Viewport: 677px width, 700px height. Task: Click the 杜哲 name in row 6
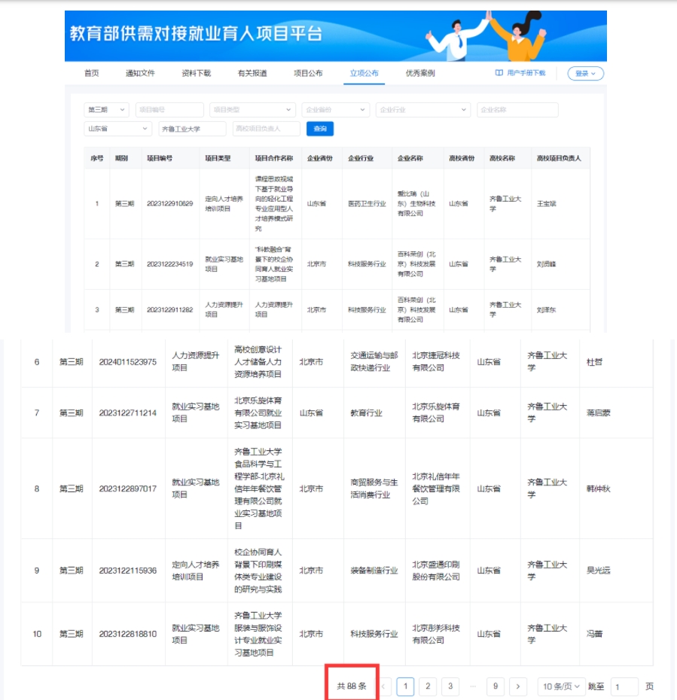[594, 362]
